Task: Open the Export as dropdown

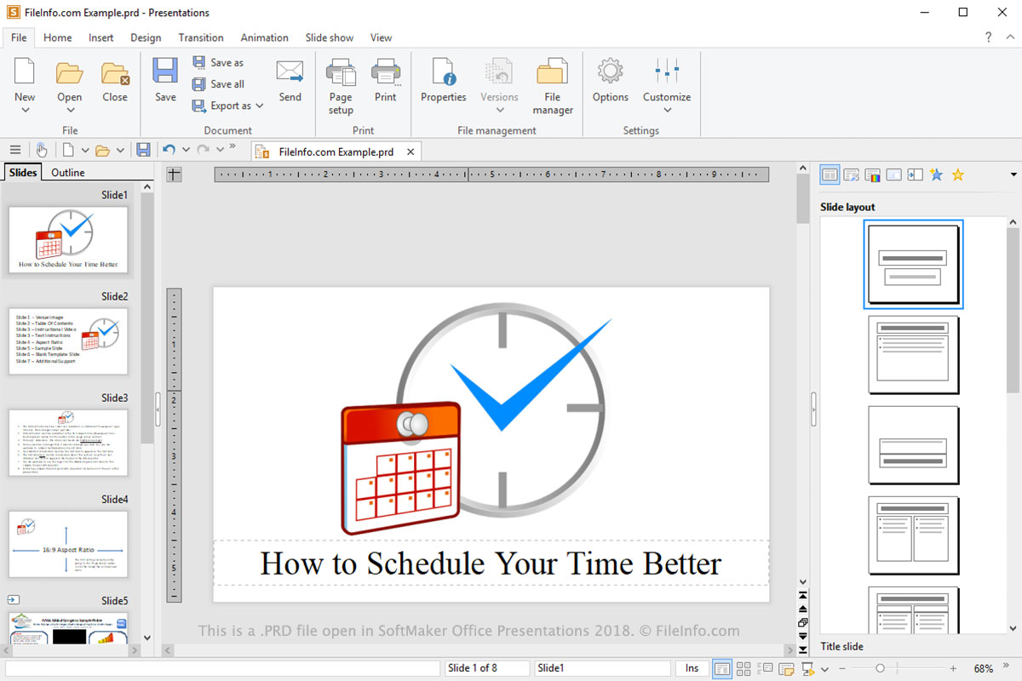Action: click(x=228, y=106)
